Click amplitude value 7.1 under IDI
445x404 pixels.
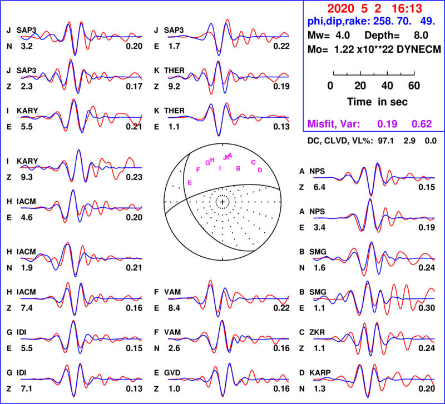(x=27, y=388)
